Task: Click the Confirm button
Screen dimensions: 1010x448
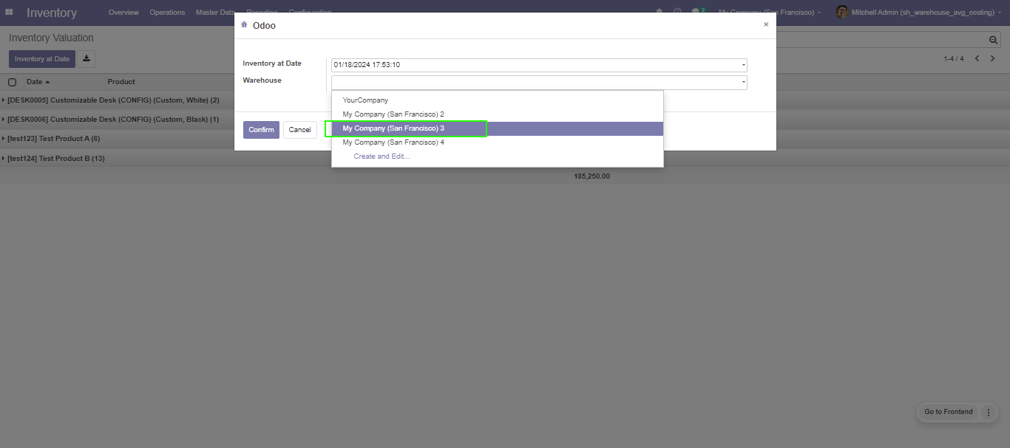Action: 261,130
